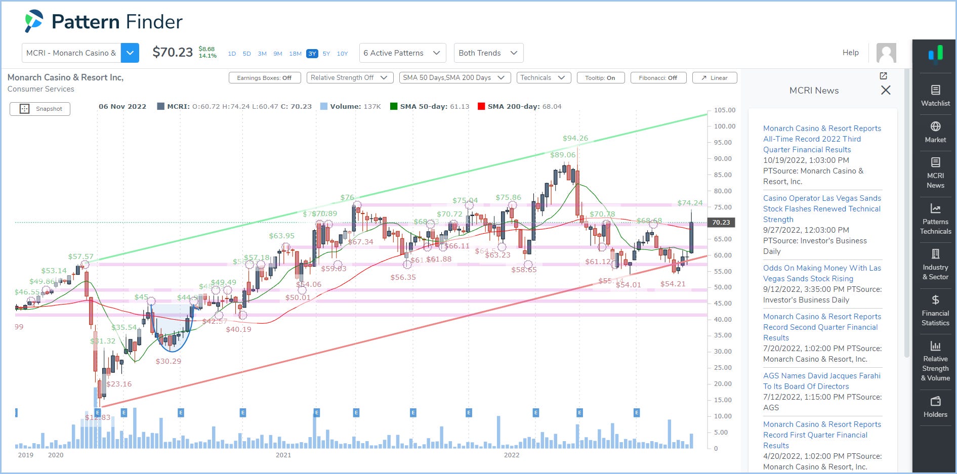Toggle the Tooltip On button

point(601,78)
